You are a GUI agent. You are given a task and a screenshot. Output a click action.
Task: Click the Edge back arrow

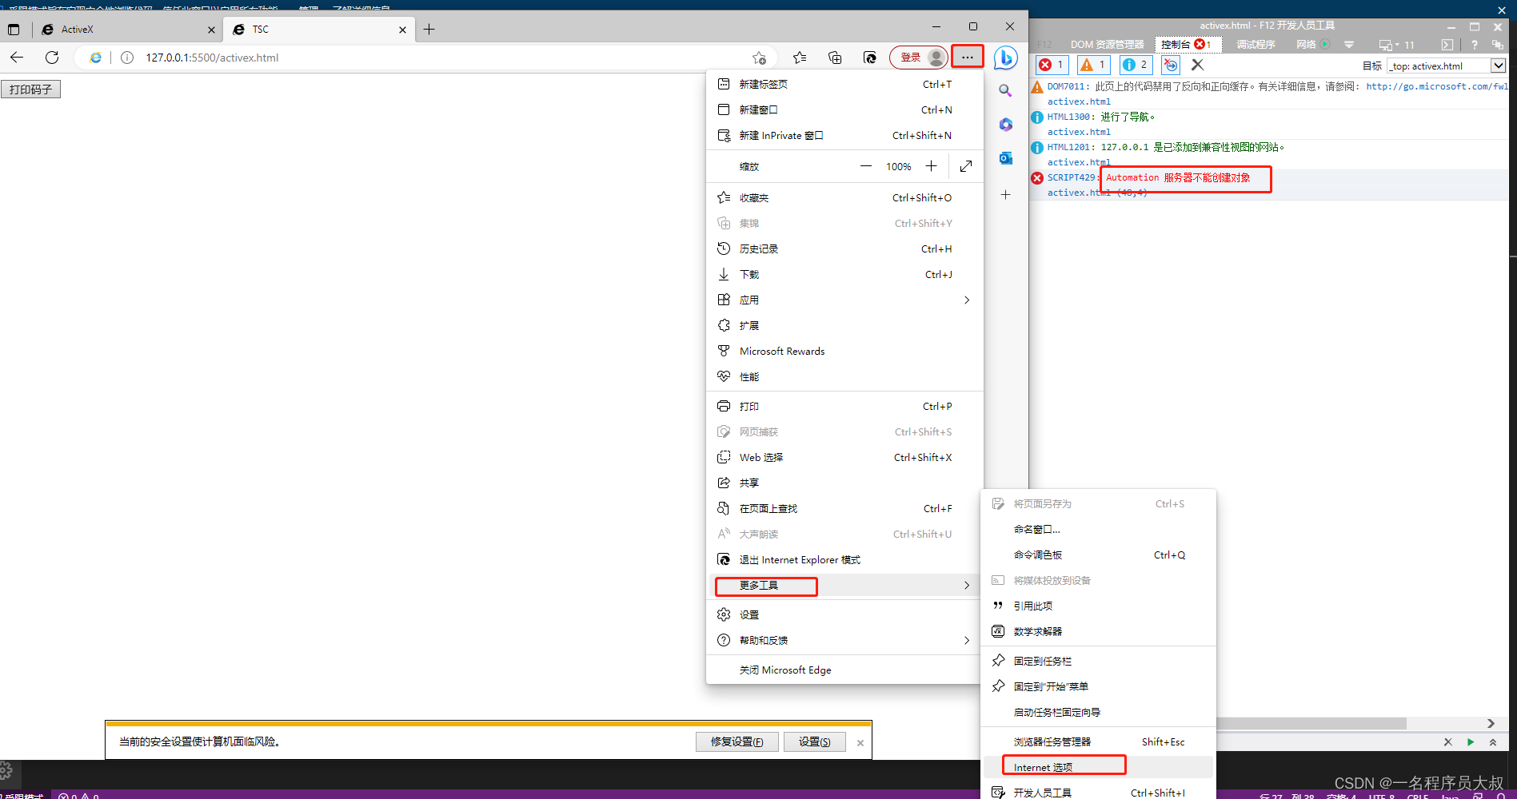point(17,58)
